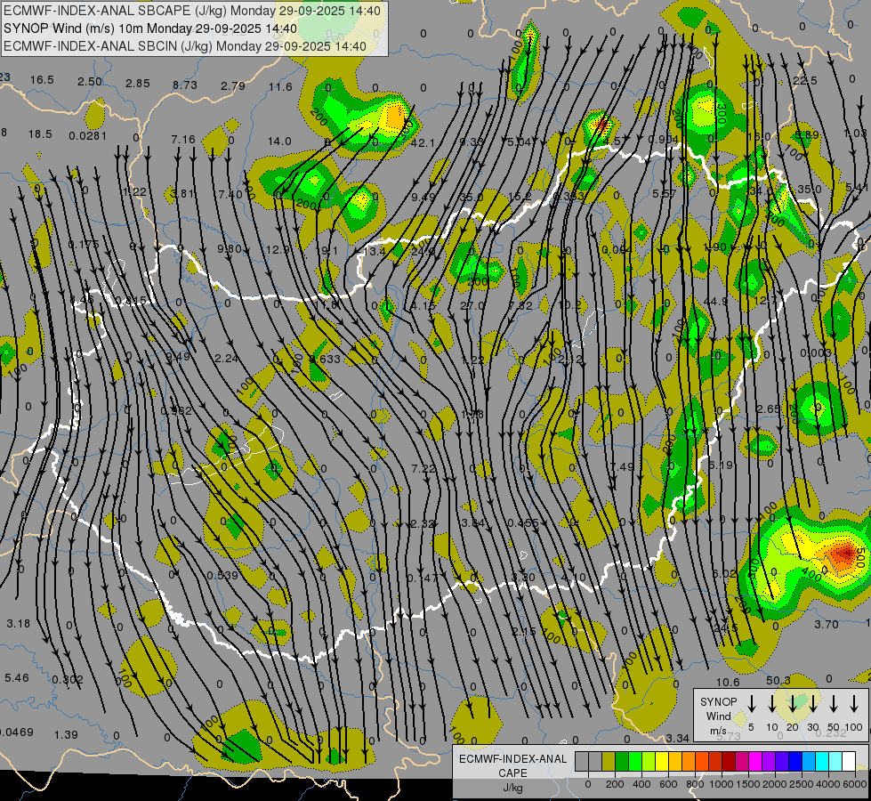Click the 8.73 value on the map

(185, 85)
